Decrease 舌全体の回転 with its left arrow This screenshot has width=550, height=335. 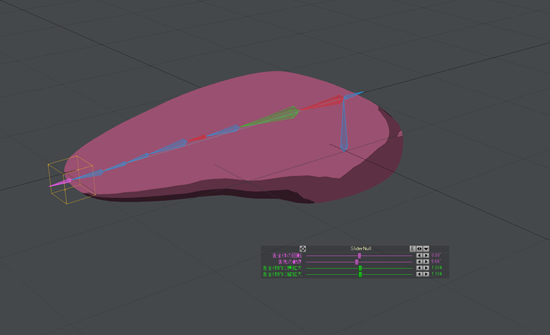pyautogui.click(x=419, y=256)
